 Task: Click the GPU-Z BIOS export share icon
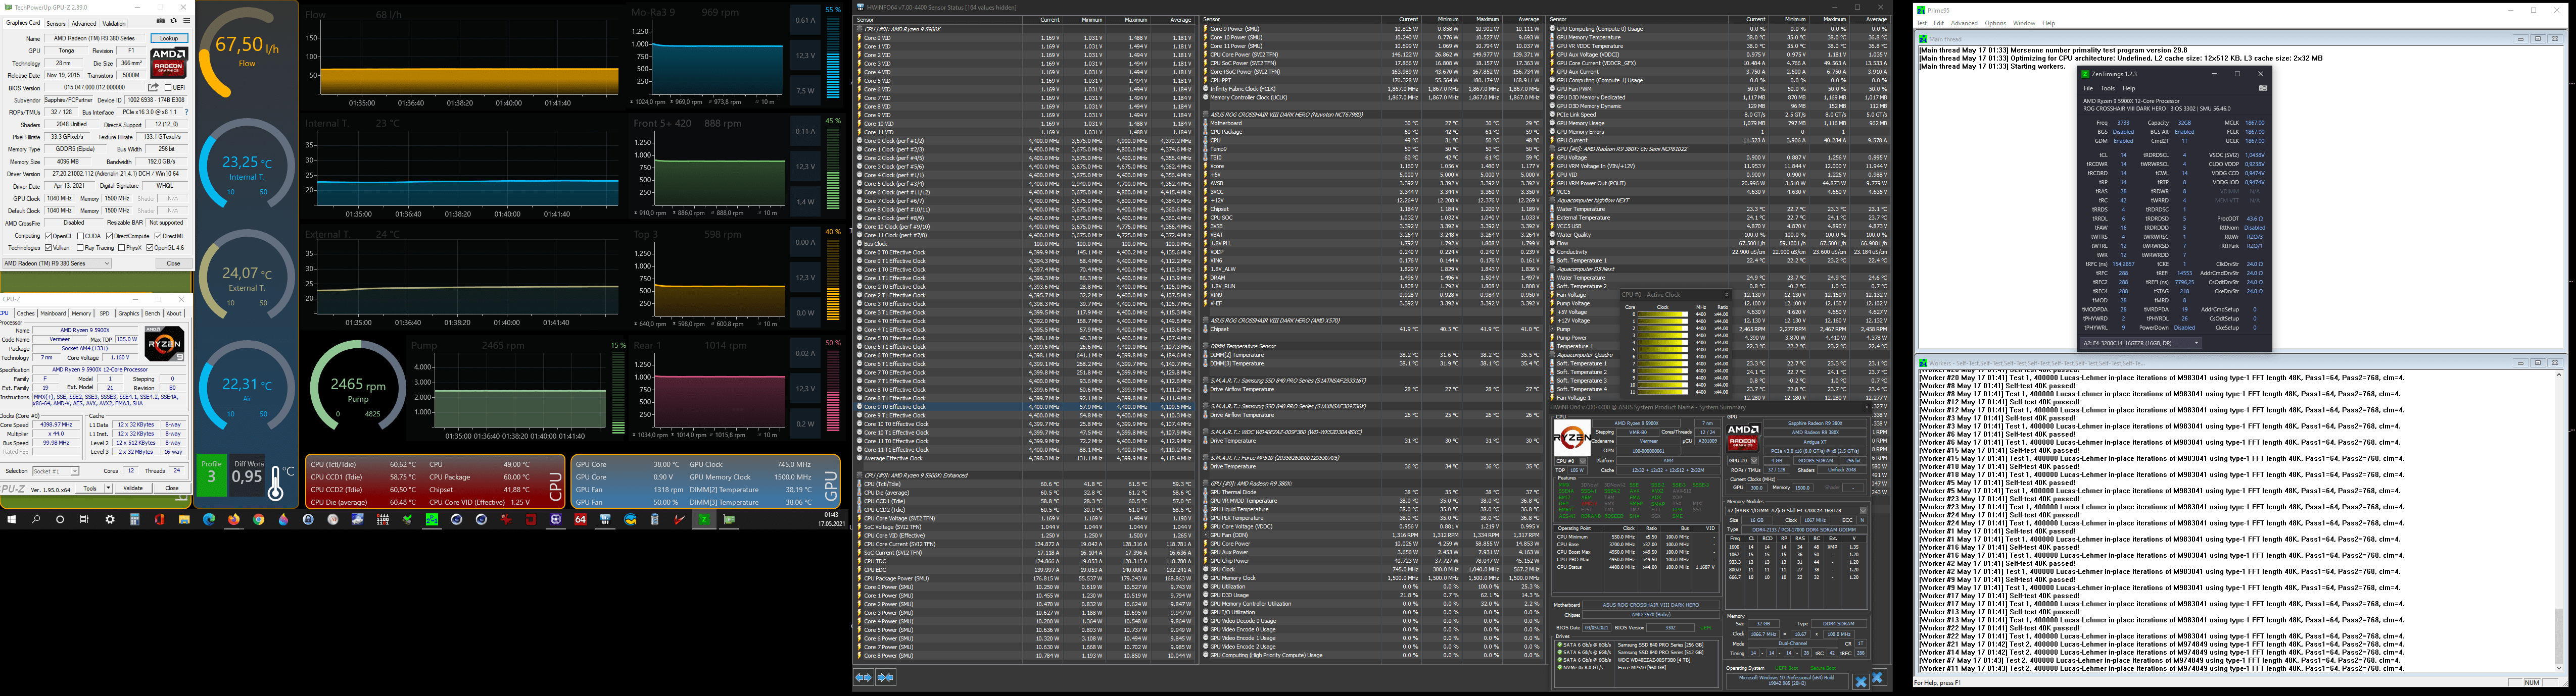(x=153, y=88)
